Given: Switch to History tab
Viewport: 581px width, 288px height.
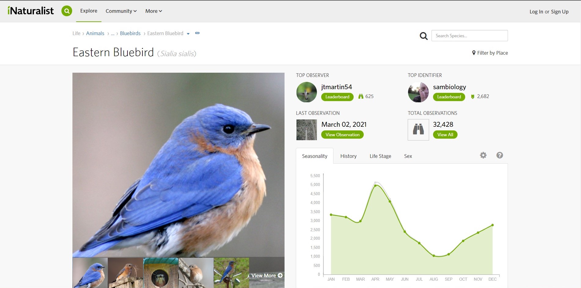Looking at the screenshot, I should coord(348,156).
